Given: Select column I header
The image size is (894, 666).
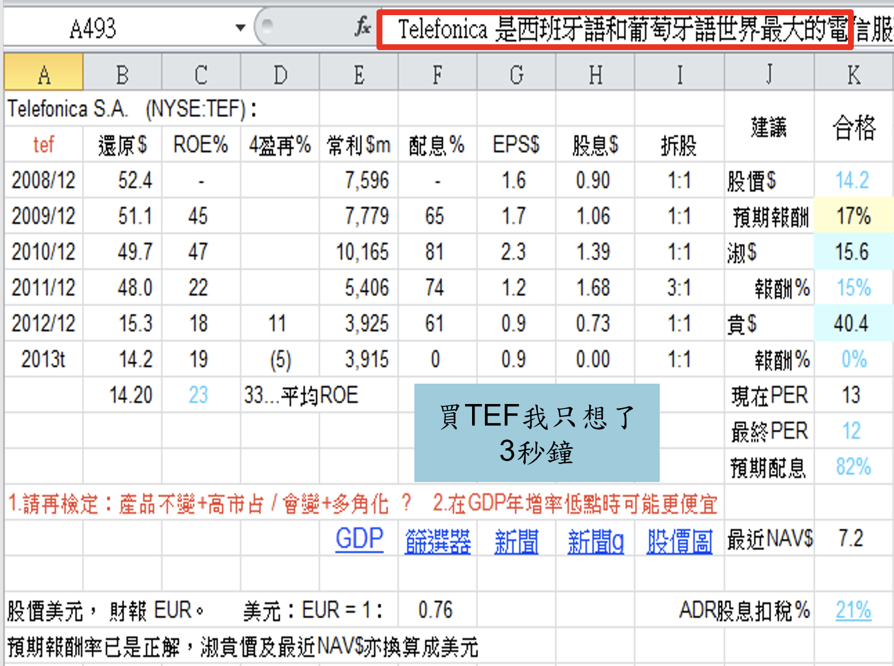Looking at the screenshot, I should click(x=680, y=72).
